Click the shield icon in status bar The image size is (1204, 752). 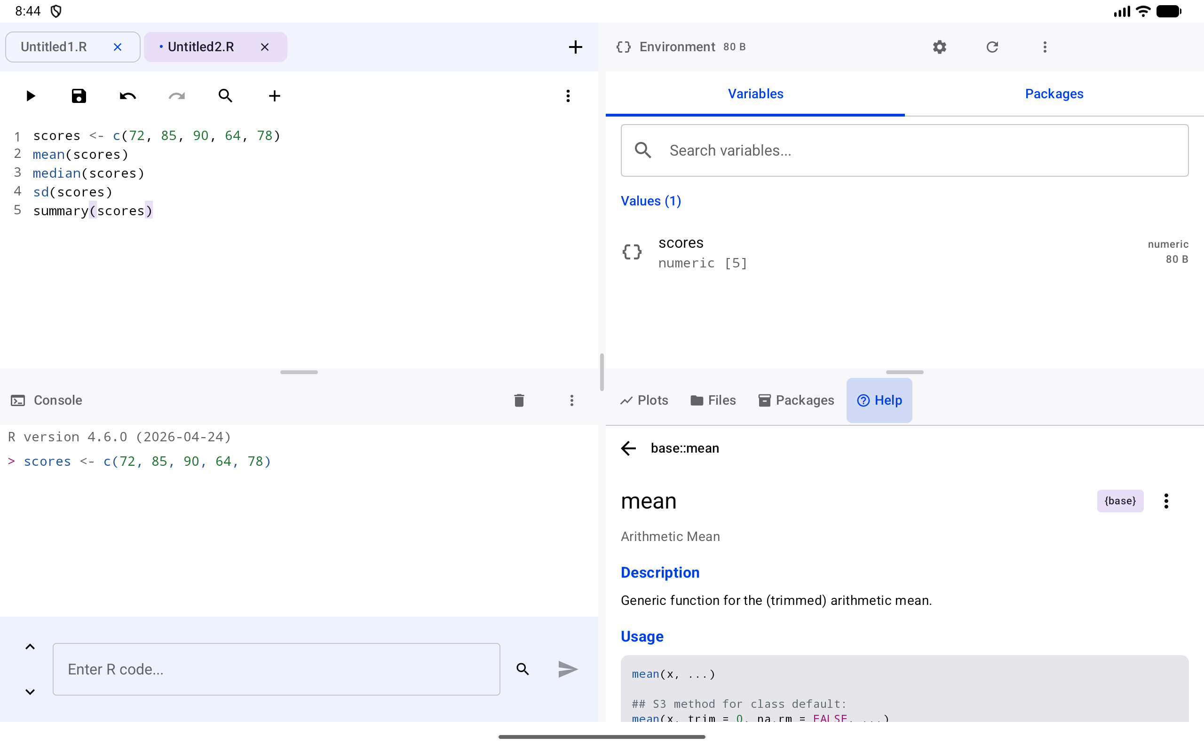[x=56, y=11]
